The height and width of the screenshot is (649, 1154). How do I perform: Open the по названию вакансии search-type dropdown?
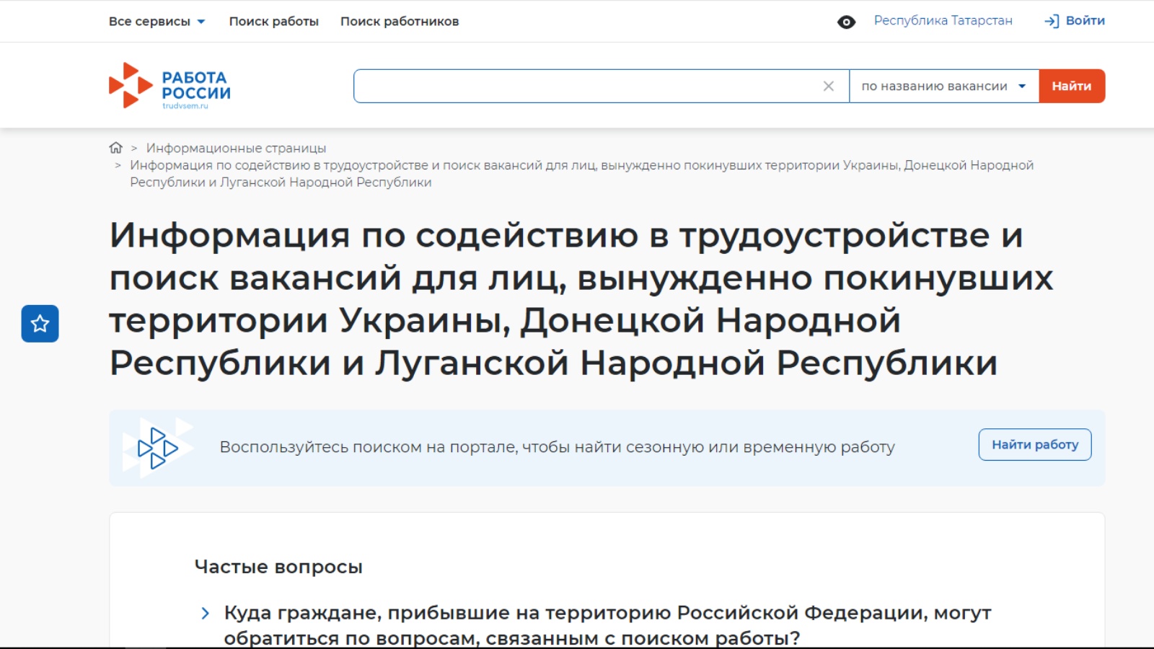(944, 86)
